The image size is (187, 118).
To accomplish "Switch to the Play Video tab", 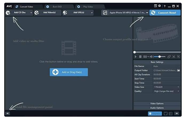I will click(x=88, y=6).
